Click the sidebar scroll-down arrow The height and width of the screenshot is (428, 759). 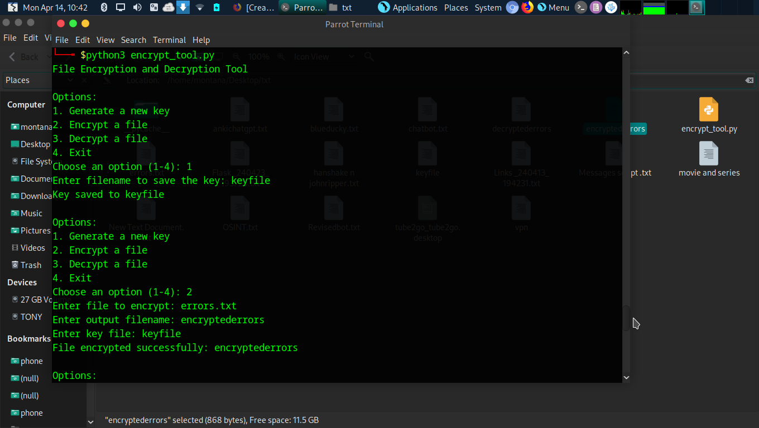tap(91, 422)
